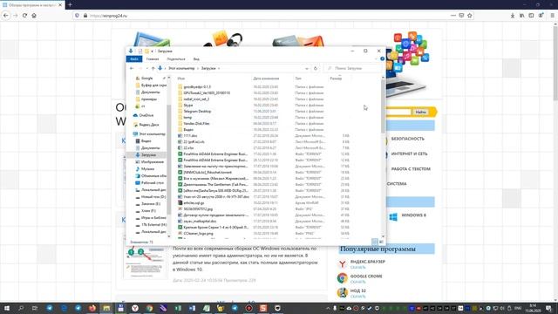The width and height of the screenshot is (558, 314).
Task: Click the Explorer search field Поиск: Загрузки
Action: tap(352, 68)
